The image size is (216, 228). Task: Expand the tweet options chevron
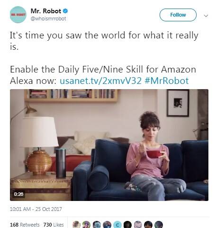(x=206, y=16)
